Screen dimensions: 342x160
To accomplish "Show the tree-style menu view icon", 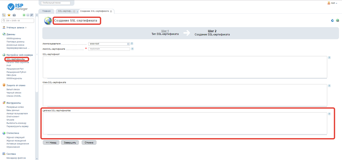I will point(4,15).
